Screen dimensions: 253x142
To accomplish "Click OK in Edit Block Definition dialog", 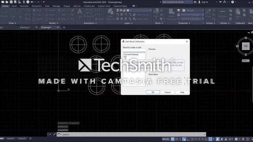I will [x=153, y=92].
